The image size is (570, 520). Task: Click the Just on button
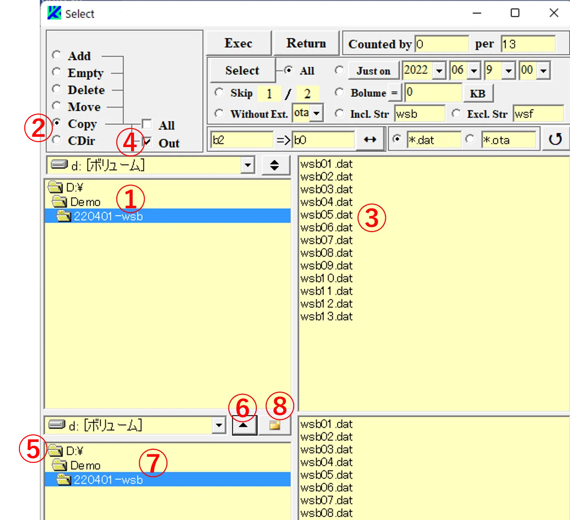tap(373, 71)
